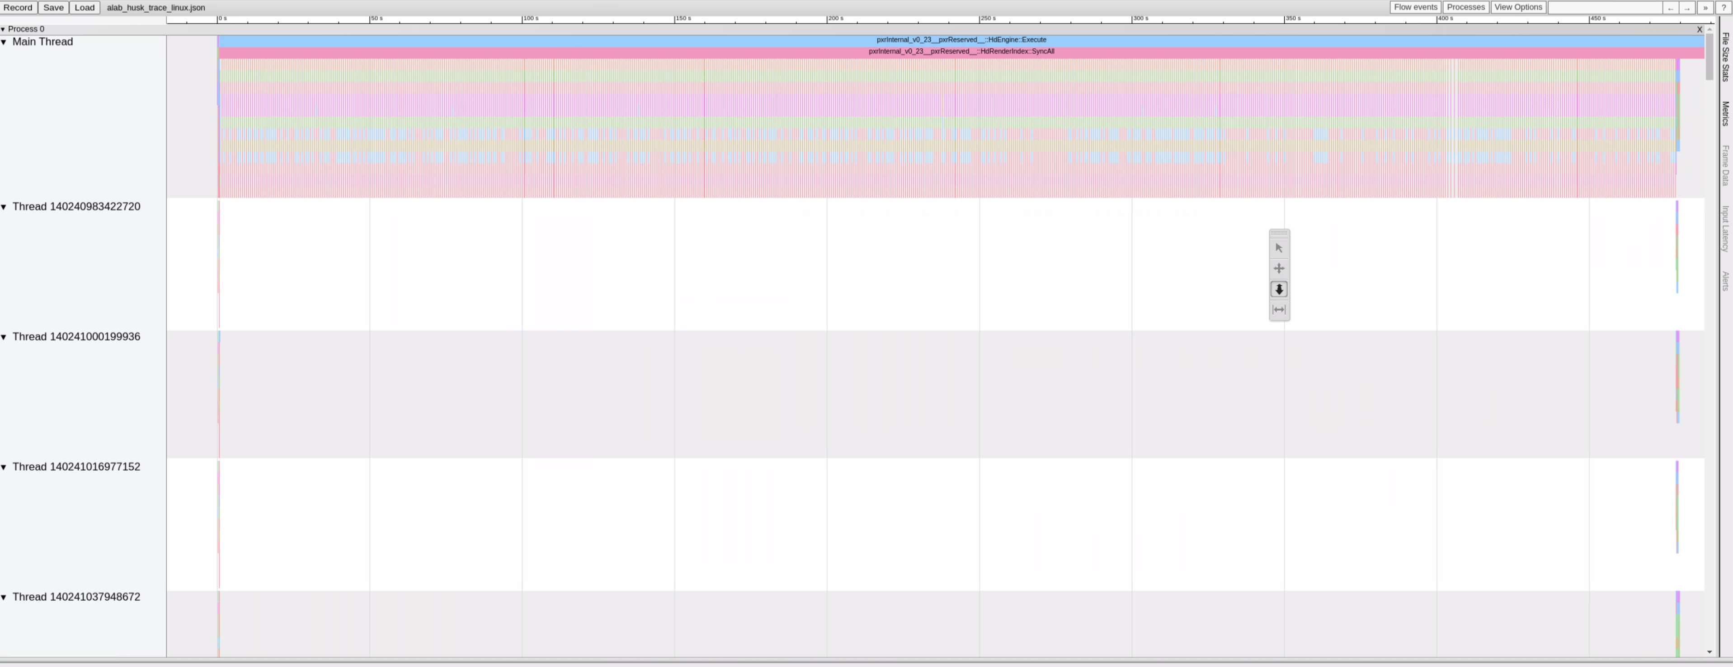Select the pan mouse mode tool
Viewport: 1733px width, 667px height.
coord(1279,268)
